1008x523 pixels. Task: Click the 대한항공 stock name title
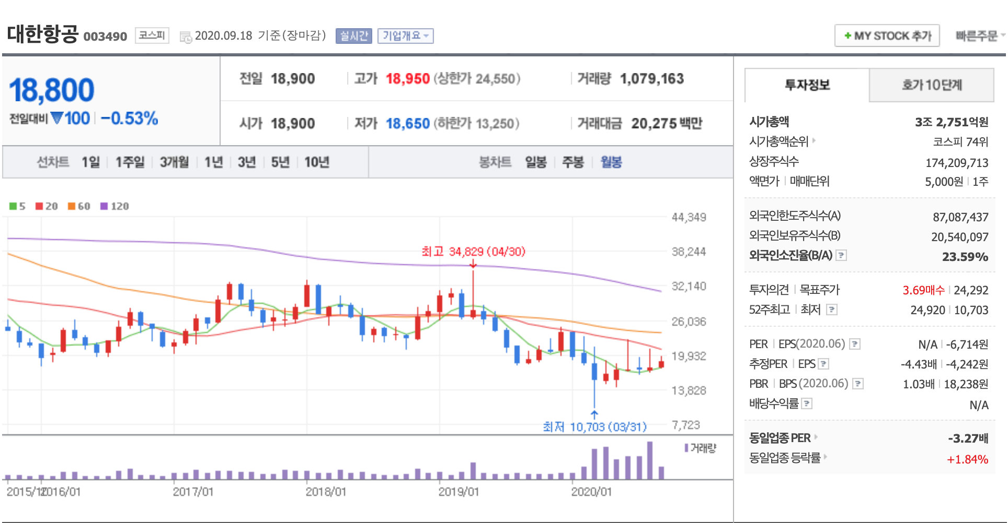(x=43, y=34)
